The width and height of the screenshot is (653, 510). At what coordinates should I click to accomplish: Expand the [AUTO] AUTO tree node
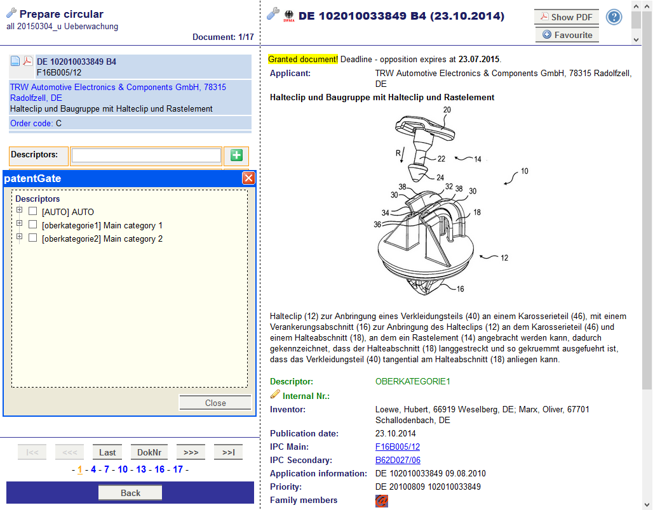coord(19,210)
